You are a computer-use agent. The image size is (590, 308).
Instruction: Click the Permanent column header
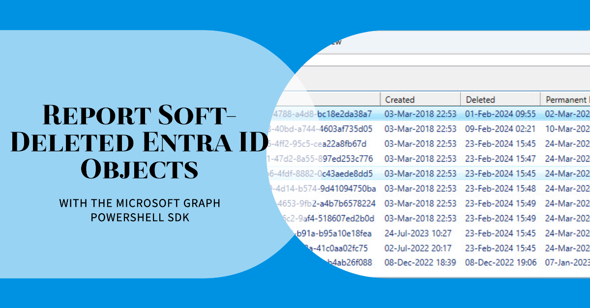click(x=565, y=100)
